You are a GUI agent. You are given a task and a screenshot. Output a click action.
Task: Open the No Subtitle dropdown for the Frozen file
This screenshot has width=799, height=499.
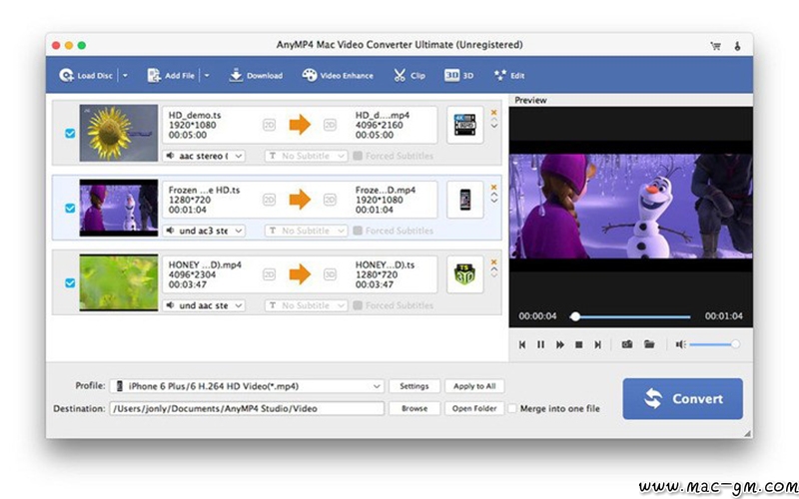click(x=306, y=231)
